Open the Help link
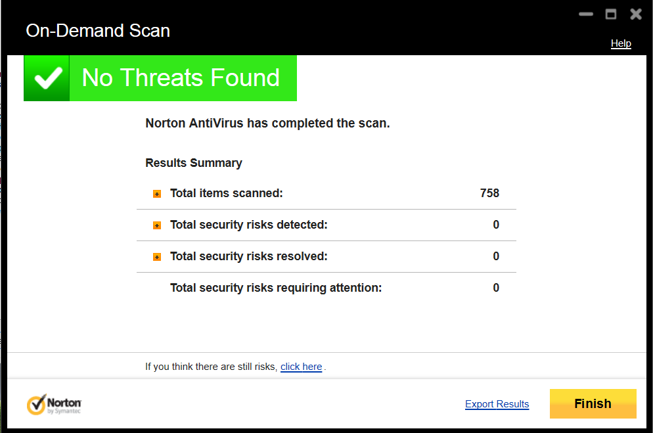Viewport: 653px width, 433px height. coord(620,43)
